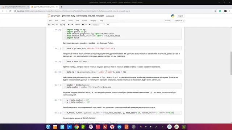Open the terminal from the dock

pyautogui.click(x=98, y=127)
